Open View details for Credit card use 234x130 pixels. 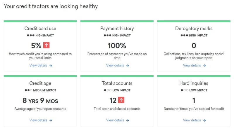(40, 66)
